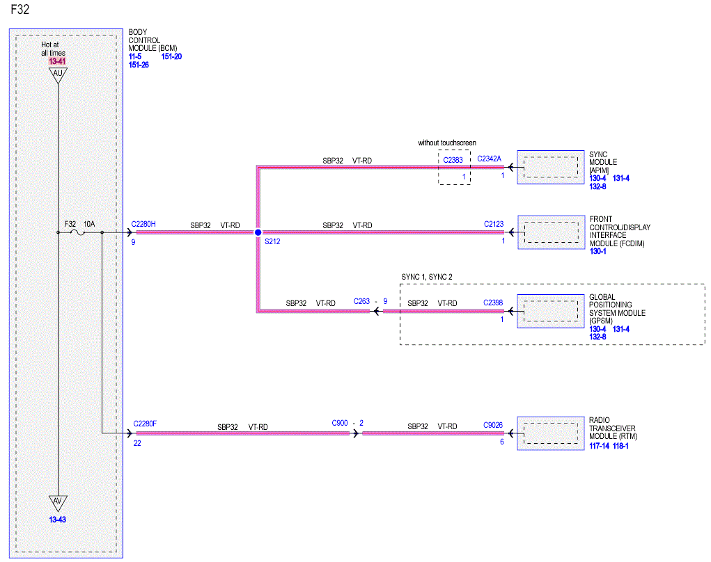Follow 132-8 link under SYNC Module APIM
This screenshot has height=562, width=711.
(x=597, y=186)
